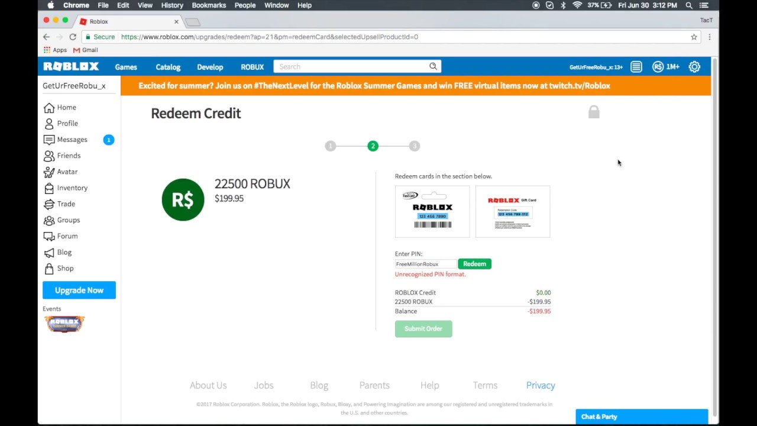This screenshot has height=426, width=757.
Task: Click the Robux balance icon 1M+
Action: tap(666, 67)
